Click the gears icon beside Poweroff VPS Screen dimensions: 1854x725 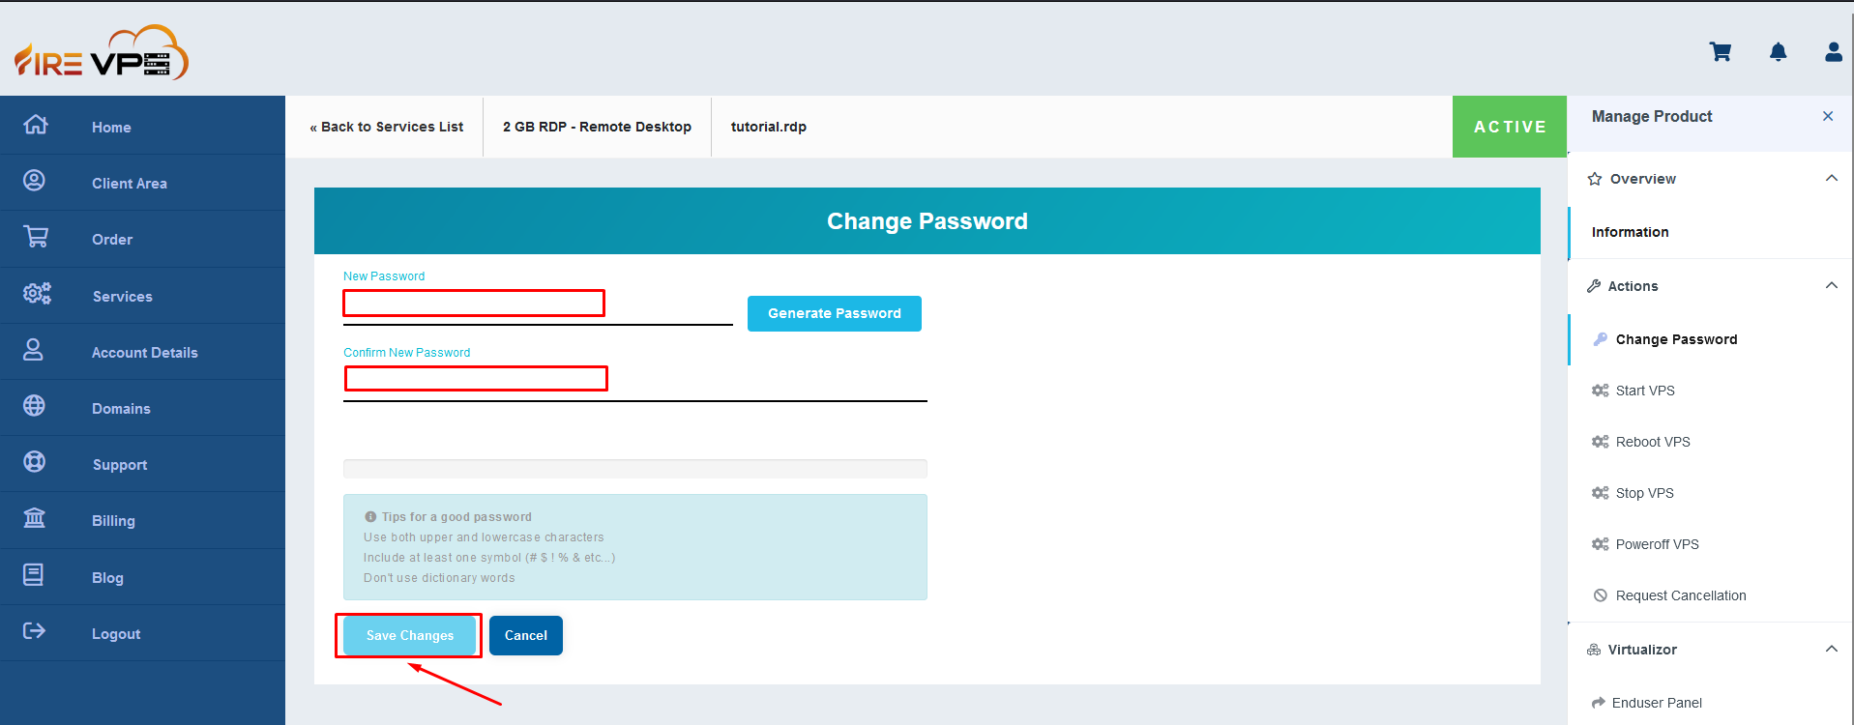1601,544
